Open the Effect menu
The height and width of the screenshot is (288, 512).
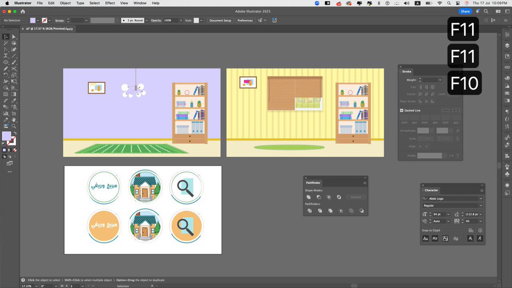(x=110, y=3)
